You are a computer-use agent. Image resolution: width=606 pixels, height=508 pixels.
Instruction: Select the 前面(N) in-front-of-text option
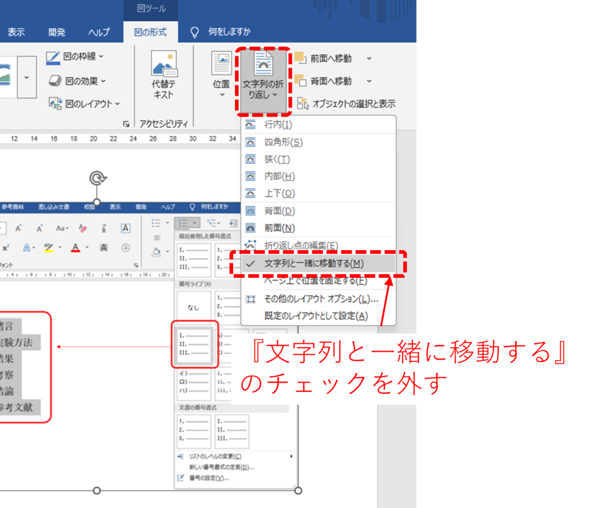279,228
